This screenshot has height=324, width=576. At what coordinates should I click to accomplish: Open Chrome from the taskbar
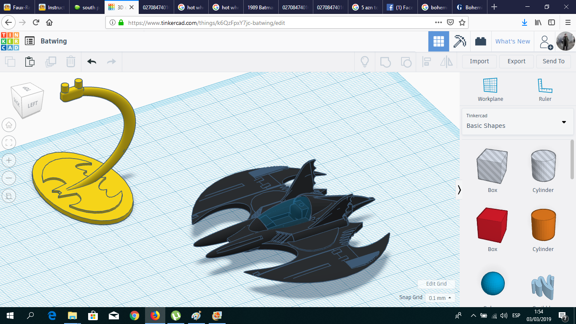click(135, 316)
